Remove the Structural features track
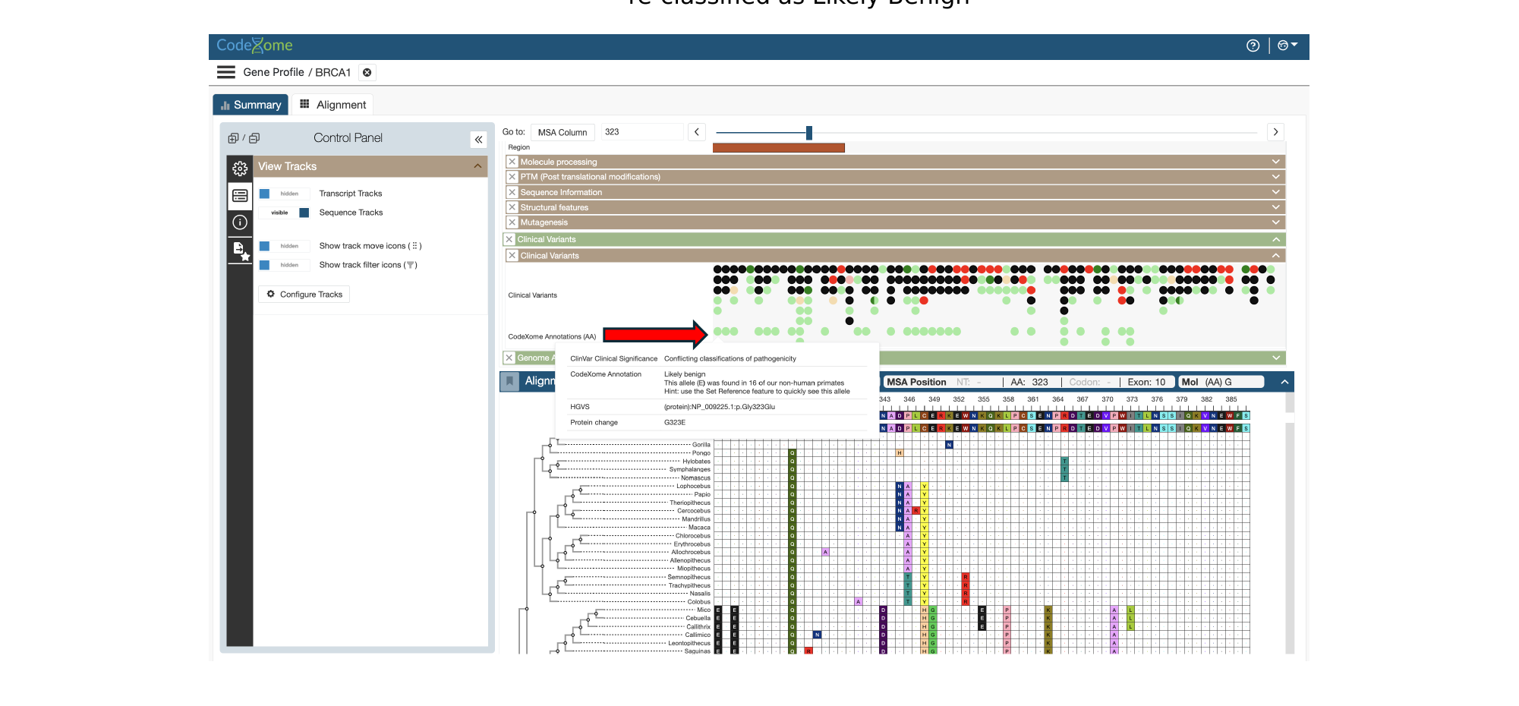This screenshot has height=706, width=1519. (512, 207)
